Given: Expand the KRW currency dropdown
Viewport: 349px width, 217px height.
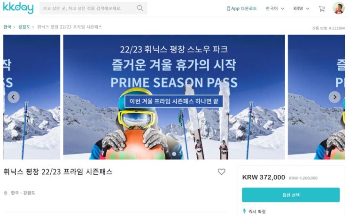Looking at the screenshot, I should click(x=301, y=8).
